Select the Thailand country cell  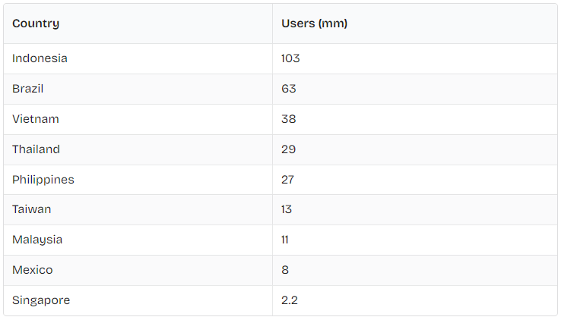coord(36,149)
